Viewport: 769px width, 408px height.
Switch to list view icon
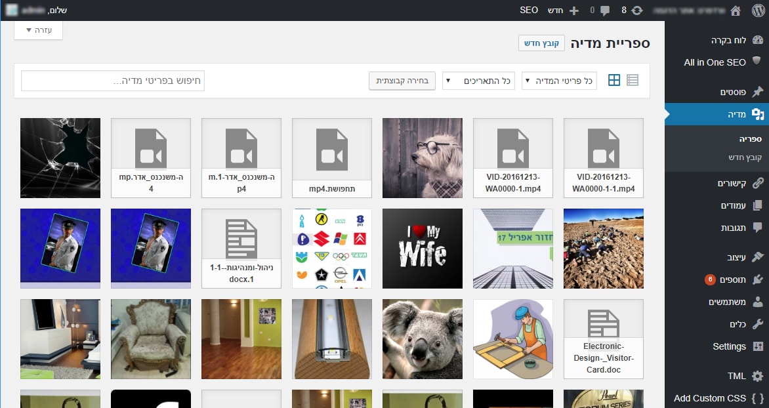(633, 80)
